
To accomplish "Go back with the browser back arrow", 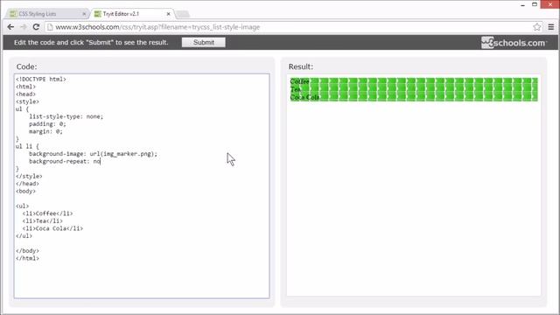I will click(10, 27).
